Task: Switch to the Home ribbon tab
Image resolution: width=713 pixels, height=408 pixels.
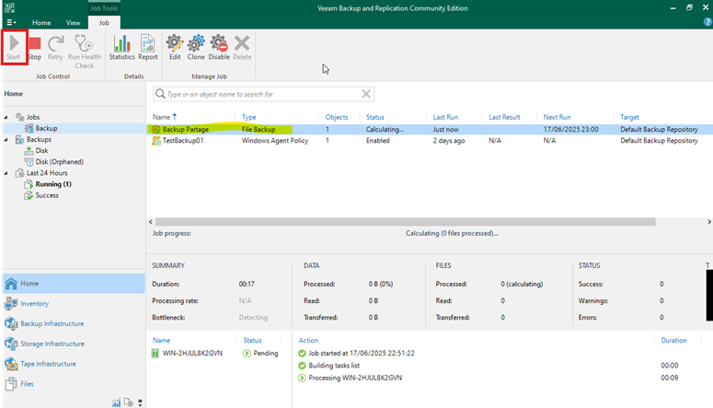Action: point(41,22)
